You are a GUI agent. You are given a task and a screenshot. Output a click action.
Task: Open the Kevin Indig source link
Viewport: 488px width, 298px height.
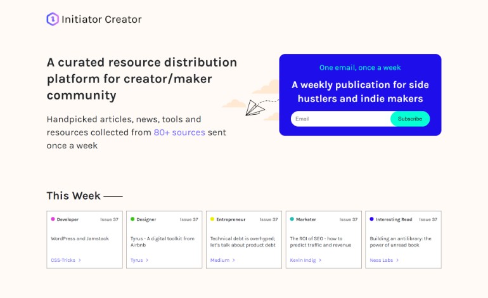[303, 260]
